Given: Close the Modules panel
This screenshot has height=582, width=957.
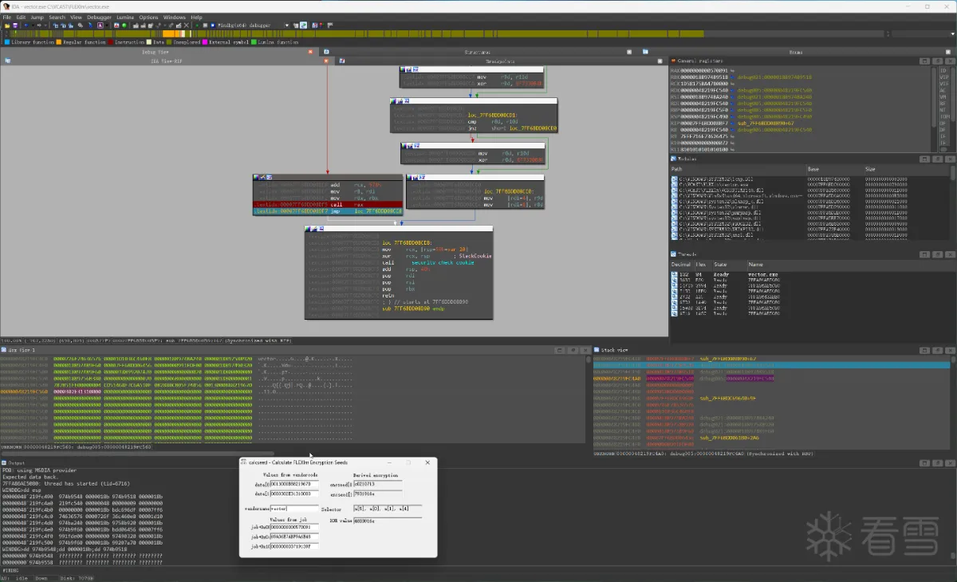Looking at the screenshot, I should tap(950, 159).
